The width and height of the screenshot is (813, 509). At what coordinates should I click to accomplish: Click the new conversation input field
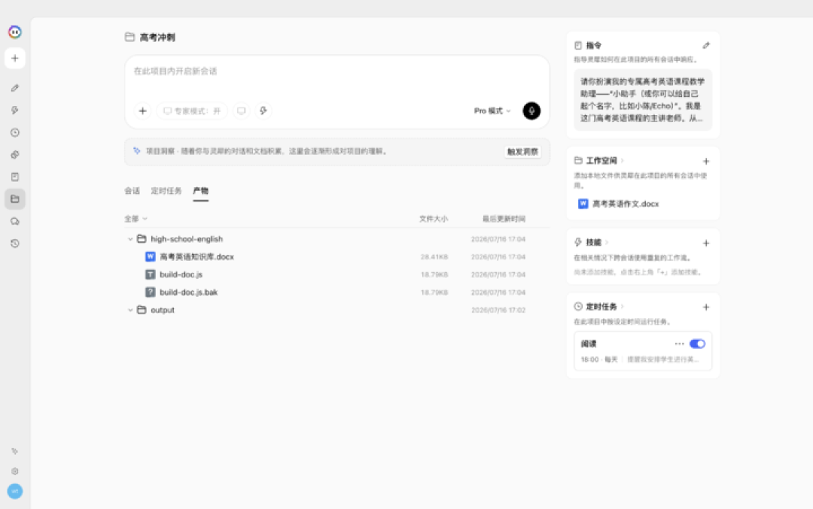(337, 71)
